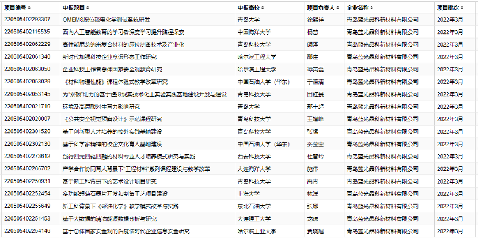Click project leader 王增峰

pyautogui.click(x=315, y=119)
